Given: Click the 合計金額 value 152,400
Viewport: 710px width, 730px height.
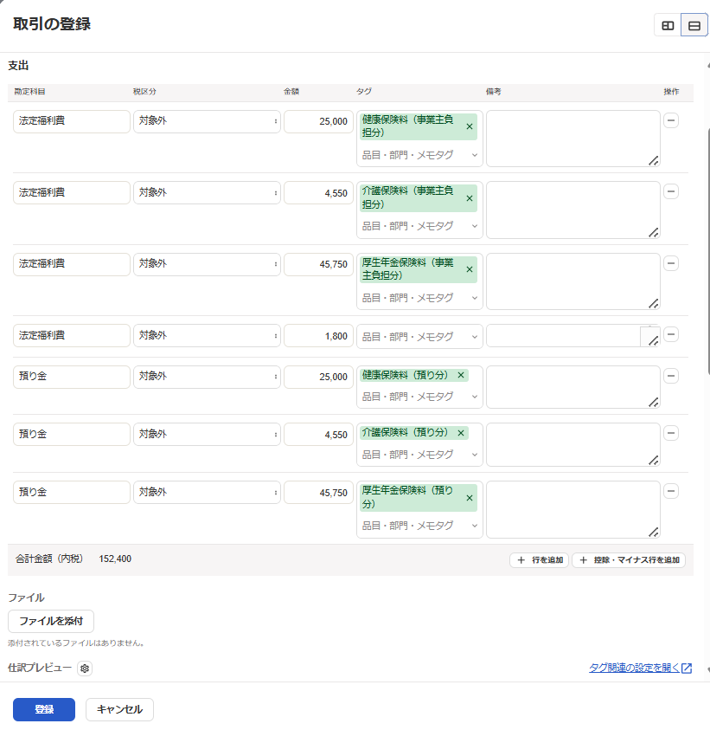Looking at the screenshot, I should (x=115, y=559).
